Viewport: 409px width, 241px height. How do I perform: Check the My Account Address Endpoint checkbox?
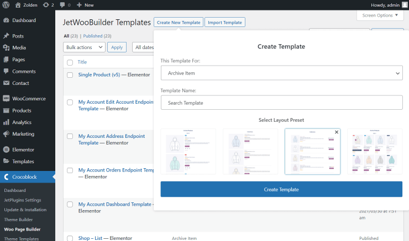tap(70, 136)
